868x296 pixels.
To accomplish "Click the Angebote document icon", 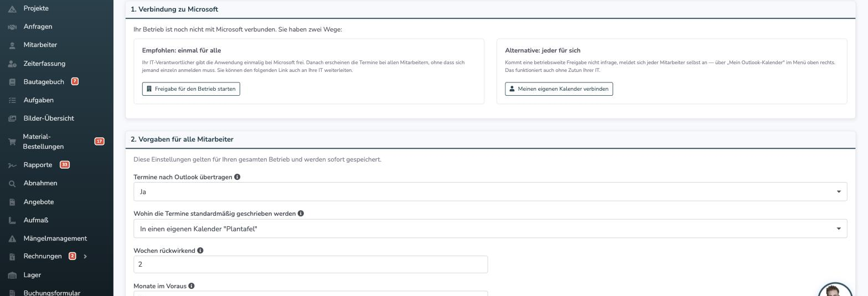I will click(x=12, y=202).
